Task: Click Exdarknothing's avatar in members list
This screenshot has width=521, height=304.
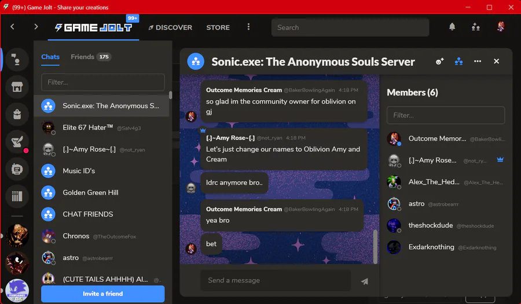Action: [394, 247]
